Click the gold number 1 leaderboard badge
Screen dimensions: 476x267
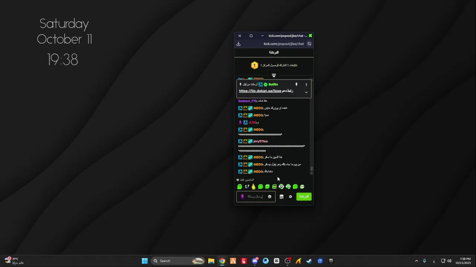254,66
